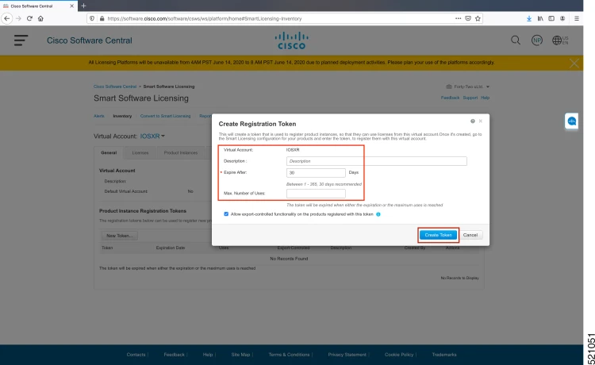Viewport: 595px width, 365px height.
Task: Click the Create Token button
Action: pyautogui.click(x=438, y=235)
